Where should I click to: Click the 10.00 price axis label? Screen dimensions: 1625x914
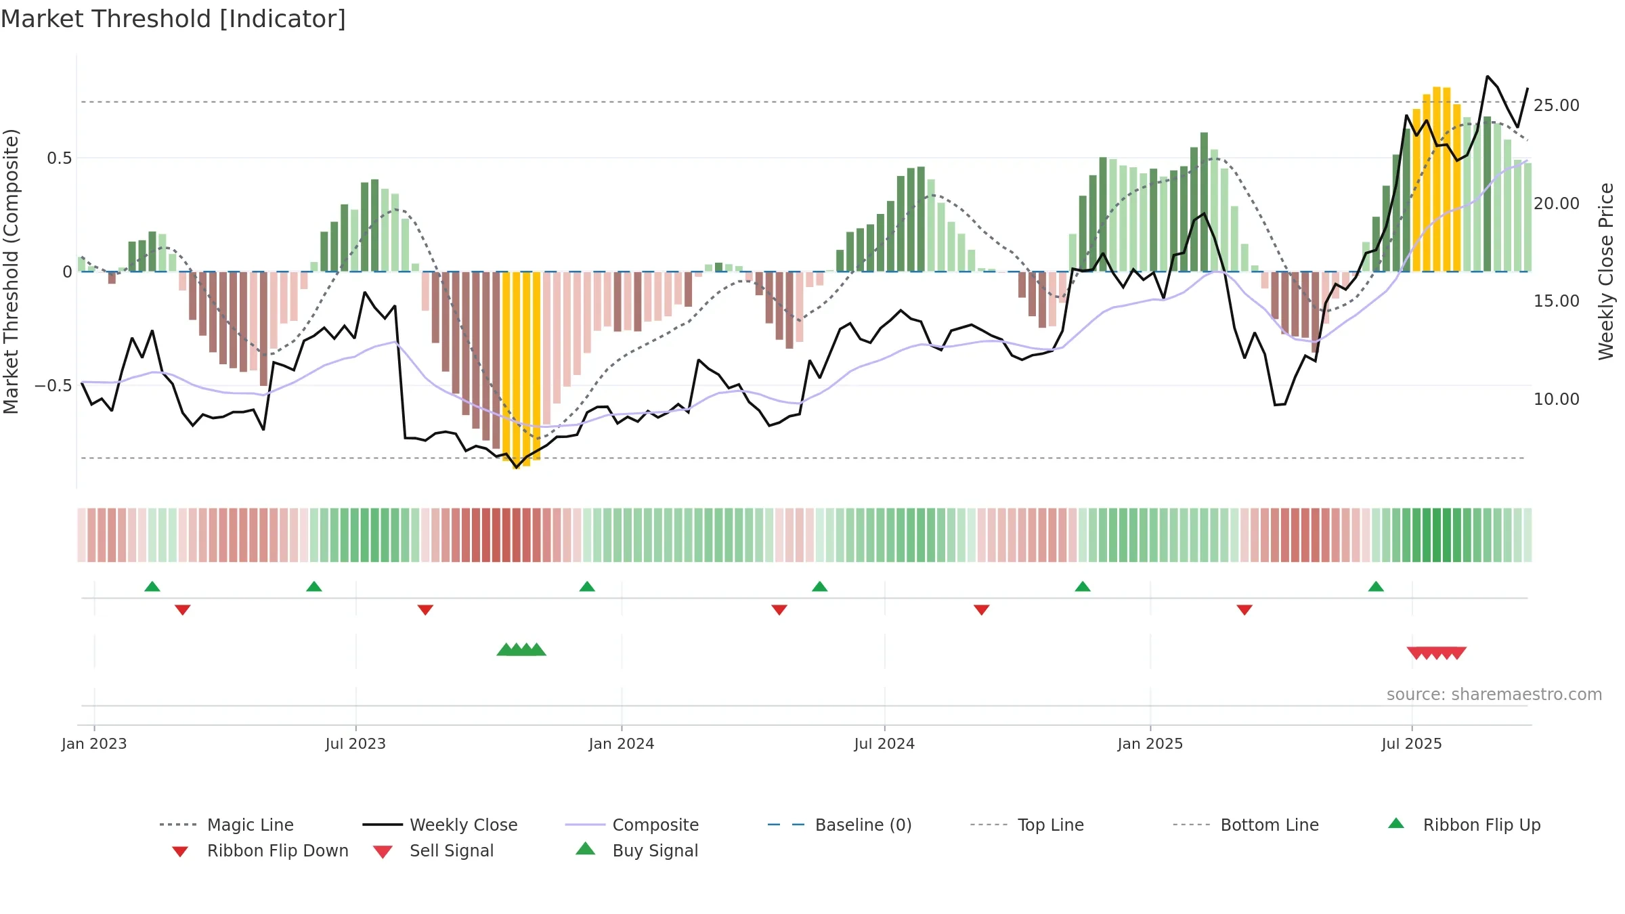pyautogui.click(x=1557, y=399)
